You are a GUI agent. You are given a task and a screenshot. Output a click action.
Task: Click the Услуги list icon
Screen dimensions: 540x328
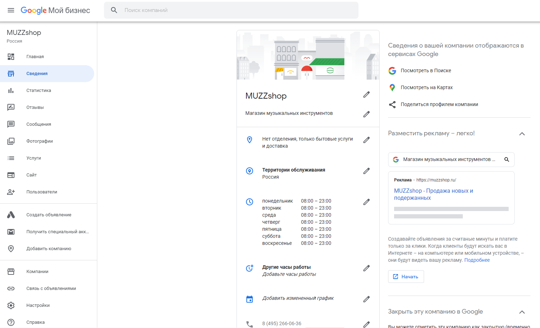click(11, 158)
